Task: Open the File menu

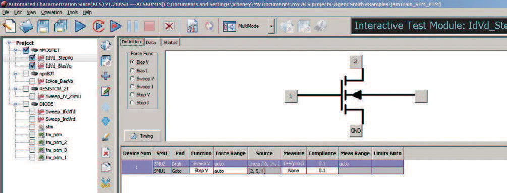Action: 6,12
